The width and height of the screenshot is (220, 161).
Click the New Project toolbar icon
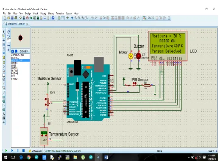5,18
